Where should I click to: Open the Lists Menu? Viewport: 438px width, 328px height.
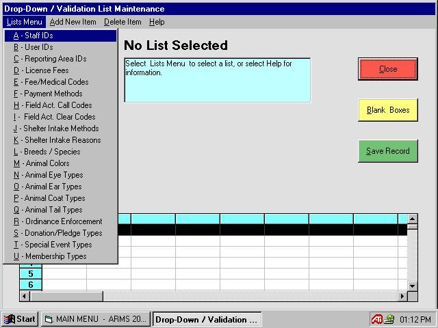[25, 22]
